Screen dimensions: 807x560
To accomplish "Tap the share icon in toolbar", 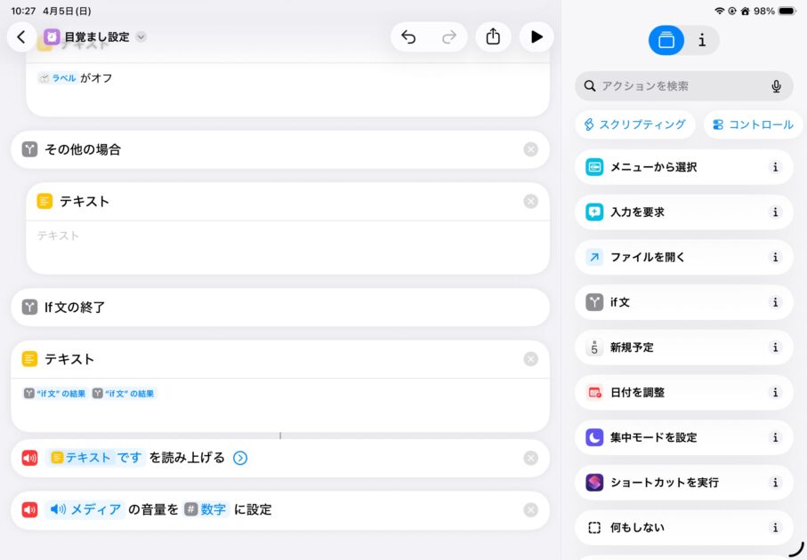I will [x=493, y=37].
